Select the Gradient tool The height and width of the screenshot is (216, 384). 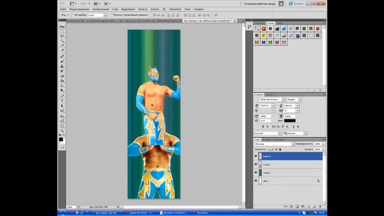click(x=62, y=81)
